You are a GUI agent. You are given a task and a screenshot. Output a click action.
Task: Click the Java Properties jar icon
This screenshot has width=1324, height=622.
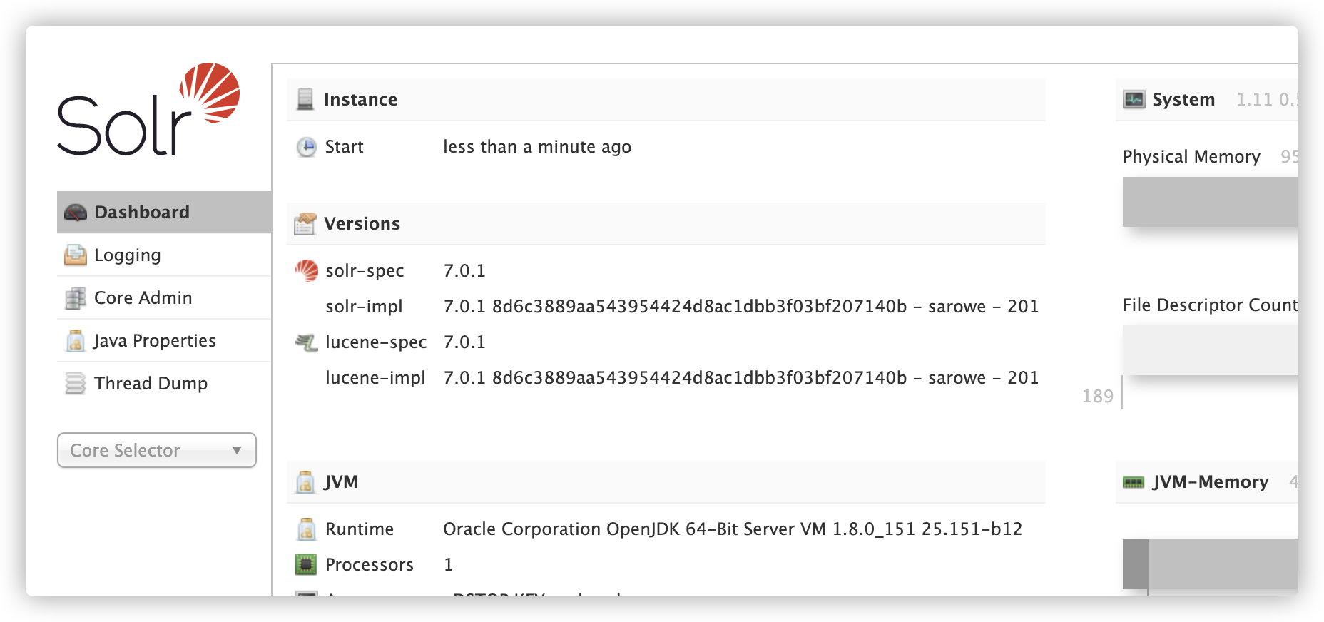[x=76, y=341]
